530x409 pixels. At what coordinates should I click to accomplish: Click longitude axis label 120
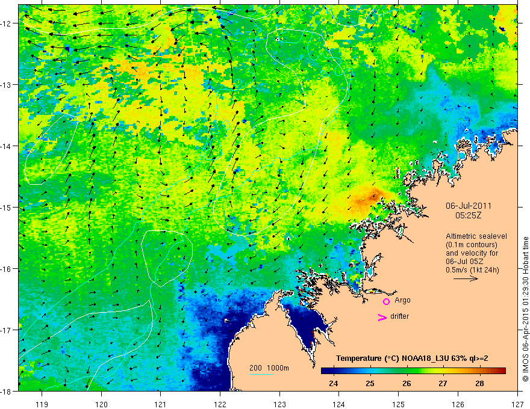[101, 404]
